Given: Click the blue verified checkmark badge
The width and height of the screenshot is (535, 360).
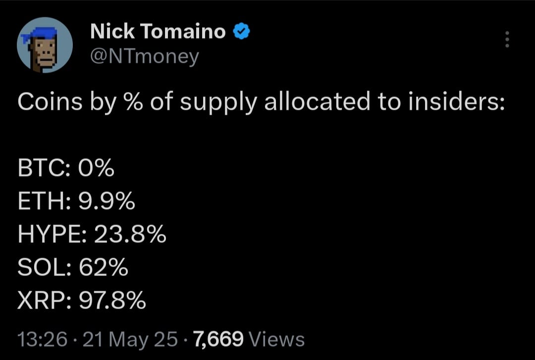Looking at the screenshot, I should click(x=241, y=31).
